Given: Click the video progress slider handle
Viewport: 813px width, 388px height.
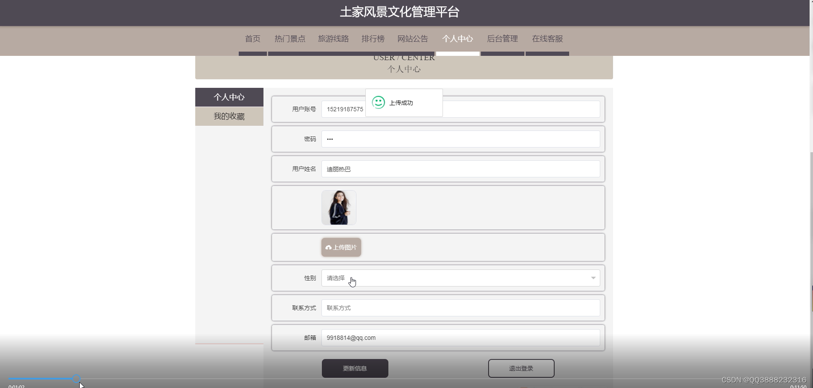Looking at the screenshot, I should point(76,378).
